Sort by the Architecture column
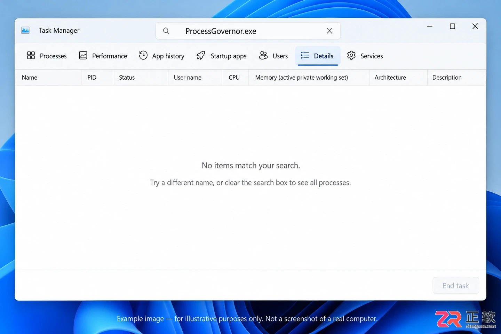 [x=398, y=78]
